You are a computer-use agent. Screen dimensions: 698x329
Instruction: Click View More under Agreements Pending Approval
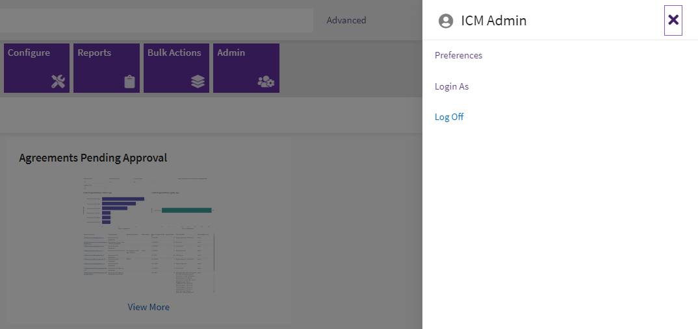point(148,307)
